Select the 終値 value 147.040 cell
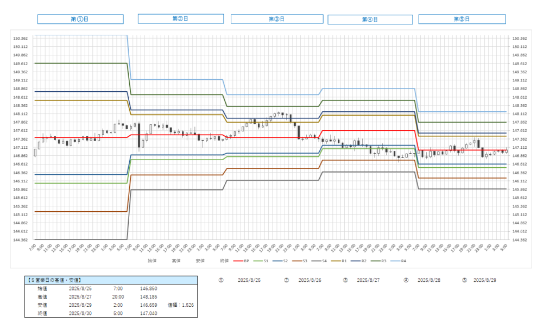This screenshot has width=556, height=322. 148,313
